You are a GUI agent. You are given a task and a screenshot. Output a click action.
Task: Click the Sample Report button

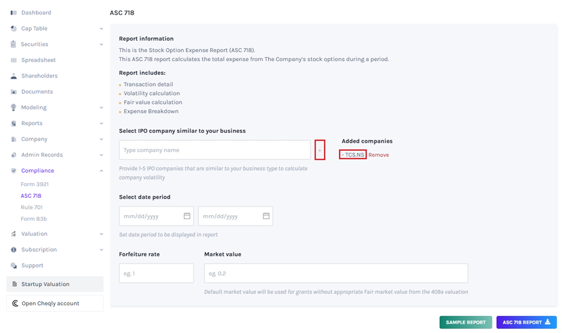[x=466, y=322]
